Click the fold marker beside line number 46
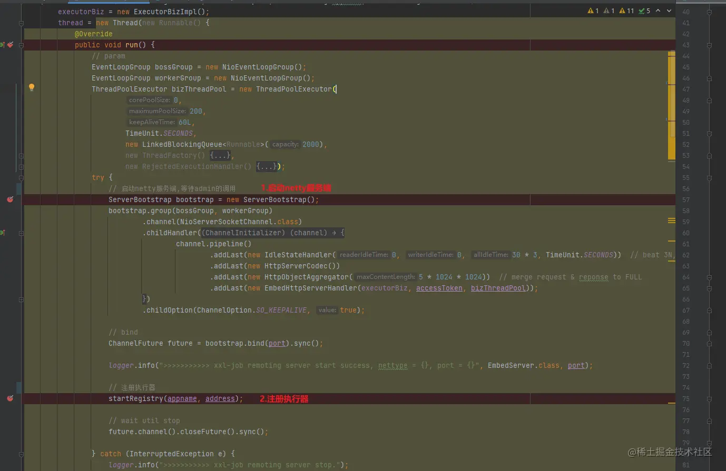The width and height of the screenshot is (726, 471). pos(709,78)
